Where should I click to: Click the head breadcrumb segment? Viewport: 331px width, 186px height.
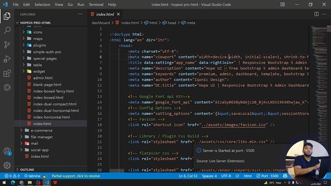pos(169,23)
